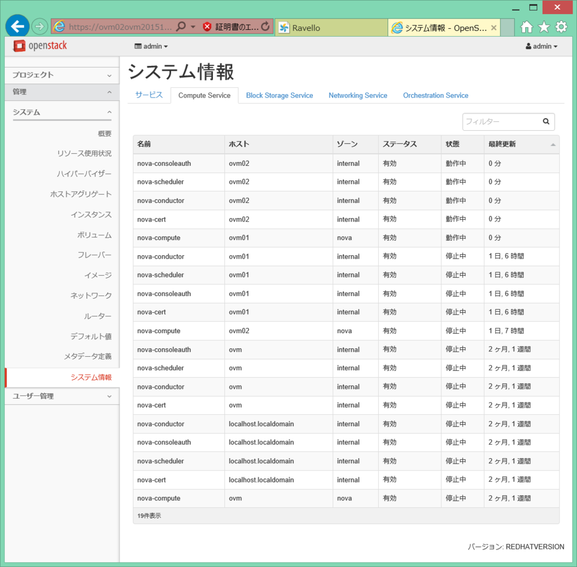The width and height of the screenshot is (577, 567).
Task: Open the 概要 sidebar link
Action: pos(104,134)
